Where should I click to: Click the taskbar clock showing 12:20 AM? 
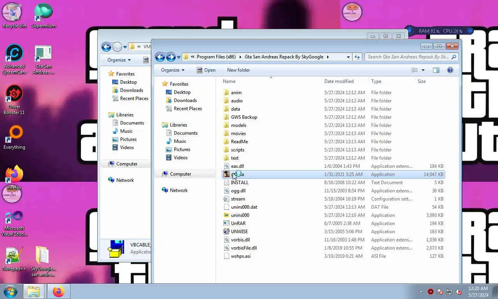click(x=478, y=292)
